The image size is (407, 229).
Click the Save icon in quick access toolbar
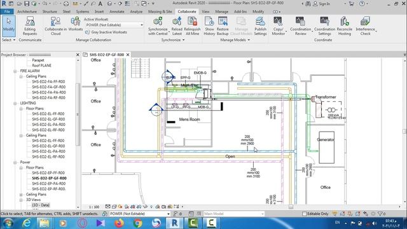click(x=27, y=4)
